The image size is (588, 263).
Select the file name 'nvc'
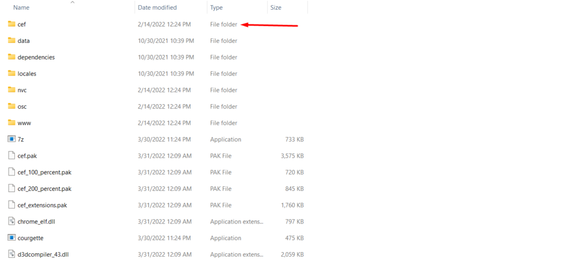tap(22, 90)
